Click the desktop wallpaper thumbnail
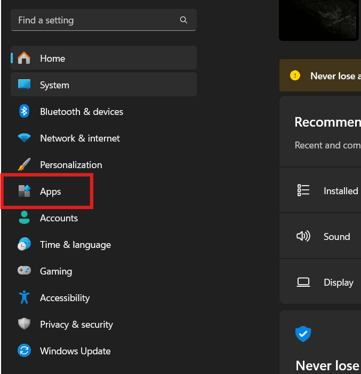 319,20
